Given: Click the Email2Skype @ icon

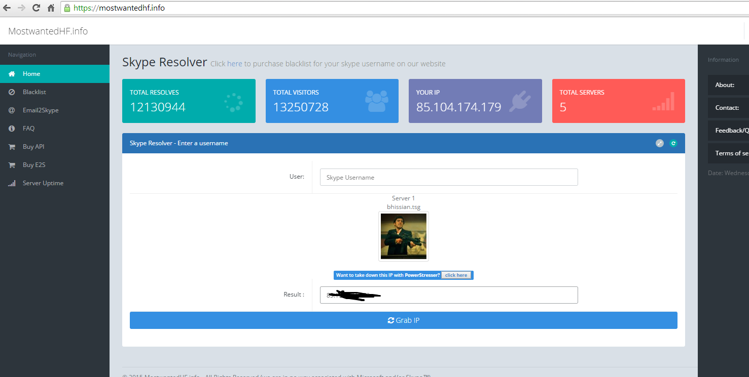Looking at the screenshot, I should 12,110.
